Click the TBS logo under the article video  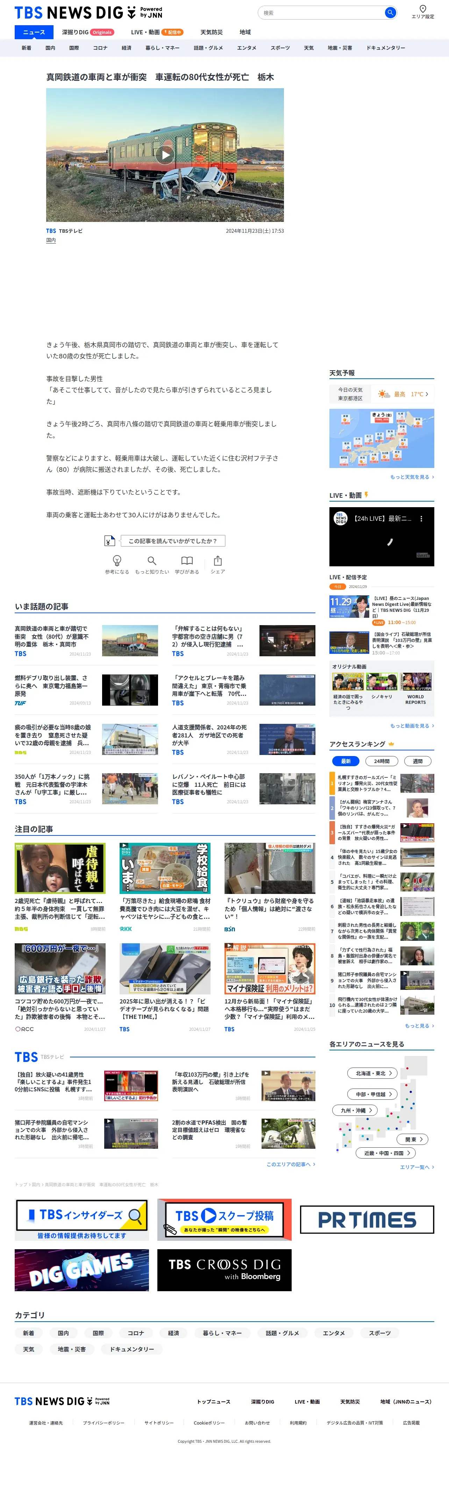click(51, 231)
